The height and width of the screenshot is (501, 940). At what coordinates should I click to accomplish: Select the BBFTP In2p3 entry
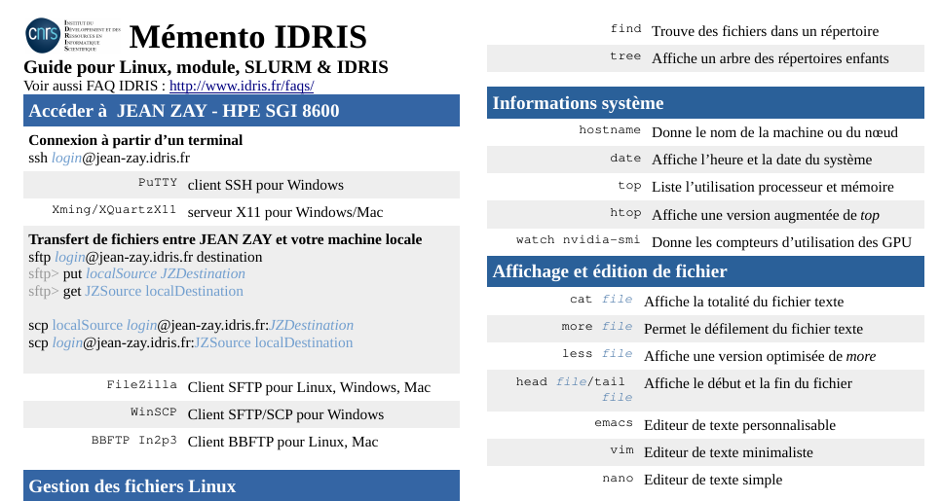(x=133, y=440)
